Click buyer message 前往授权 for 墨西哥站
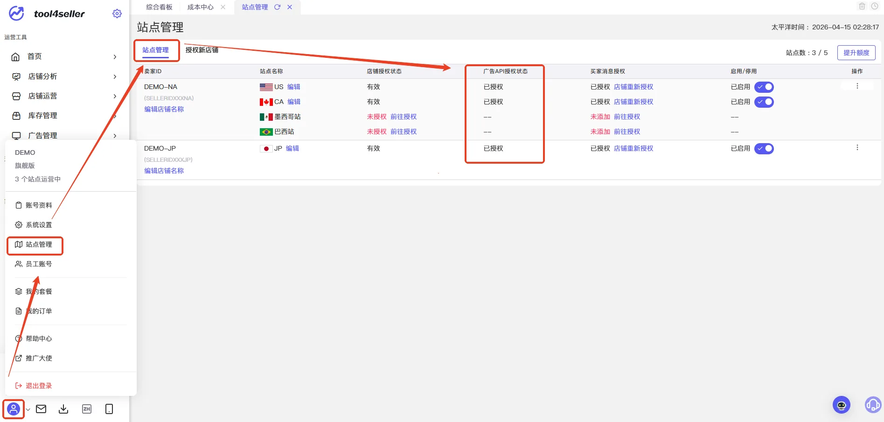The image size is (884, 422). coord(627,117)
